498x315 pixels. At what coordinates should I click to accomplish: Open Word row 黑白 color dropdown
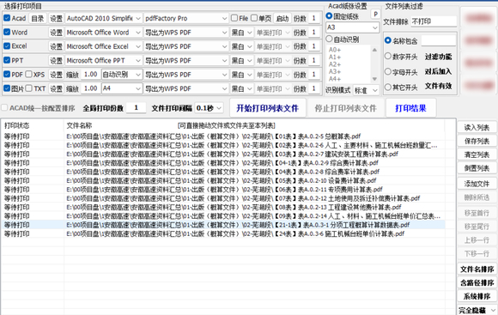(241, 33)
